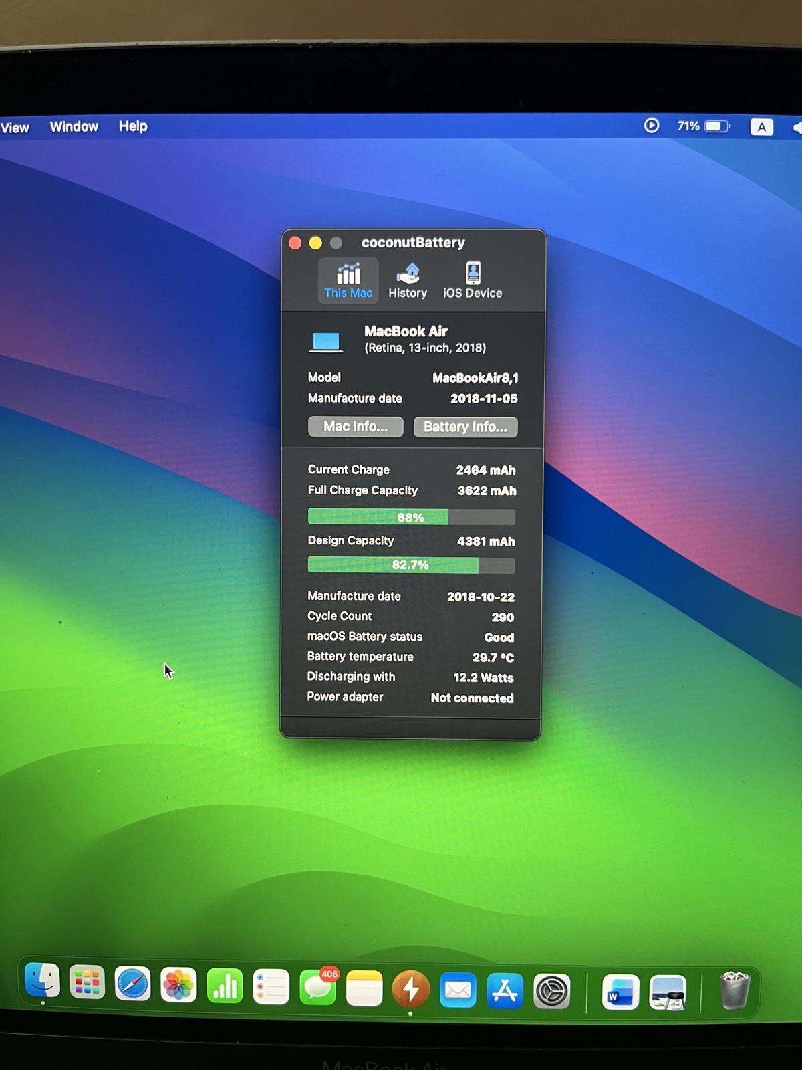Image resolution: width=802 pixels, height=1070 pixels.
Task: Click the 'MacBookAir8,1' model value
Action: click(475, 378)
